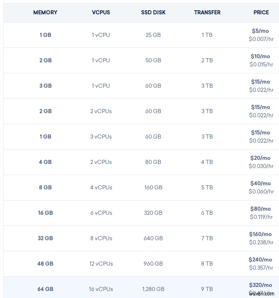
Task: Select the 8 TB transfer cell
Action: [207, 264]
